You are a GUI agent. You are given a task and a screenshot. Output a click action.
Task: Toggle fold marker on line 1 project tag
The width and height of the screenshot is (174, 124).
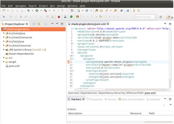[73, 29]
